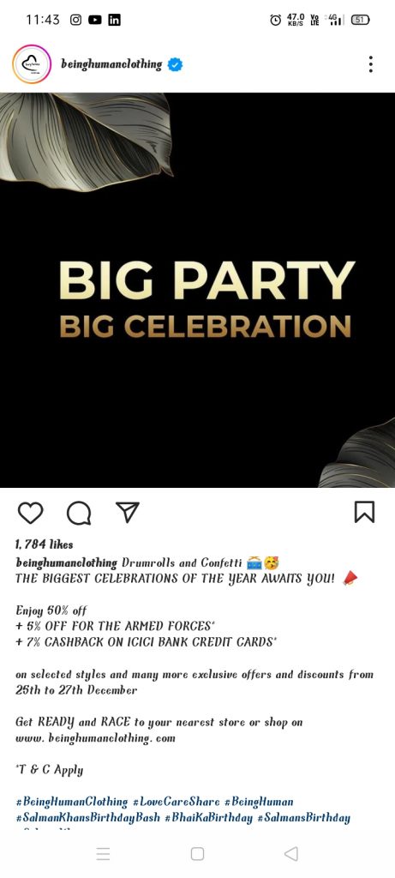Save post using bookmark icon
Viewport: 395px width, 878px height.
click(x=364, y=512)
